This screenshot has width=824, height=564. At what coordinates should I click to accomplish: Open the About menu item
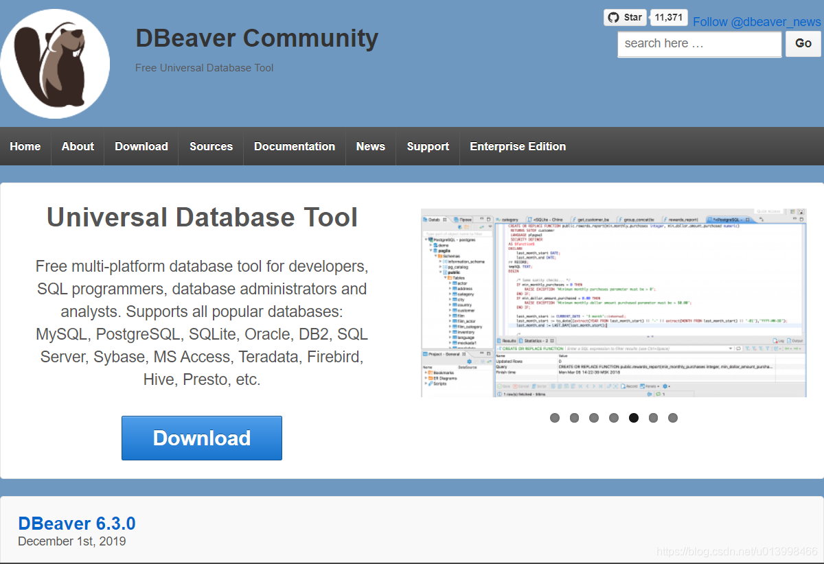(78, 146)
